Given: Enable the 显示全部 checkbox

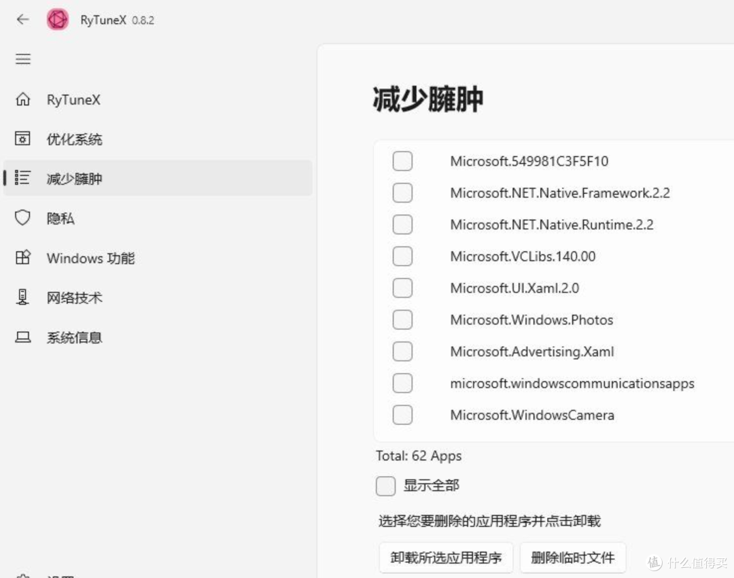Looking at the screenshot, I should [385, 486].
